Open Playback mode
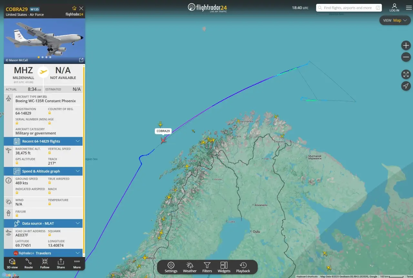The image size is (413, 278). pos(243,267)
